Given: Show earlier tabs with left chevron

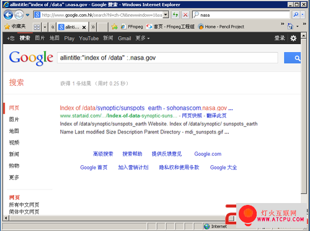Looking at the screenshot, I should tap(53, 27).
